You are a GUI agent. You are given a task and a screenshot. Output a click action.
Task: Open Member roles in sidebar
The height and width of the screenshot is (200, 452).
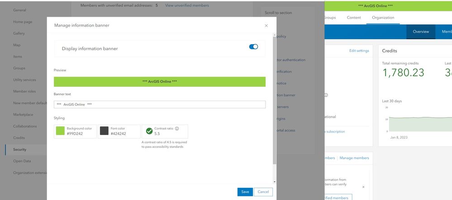point(24,92)
